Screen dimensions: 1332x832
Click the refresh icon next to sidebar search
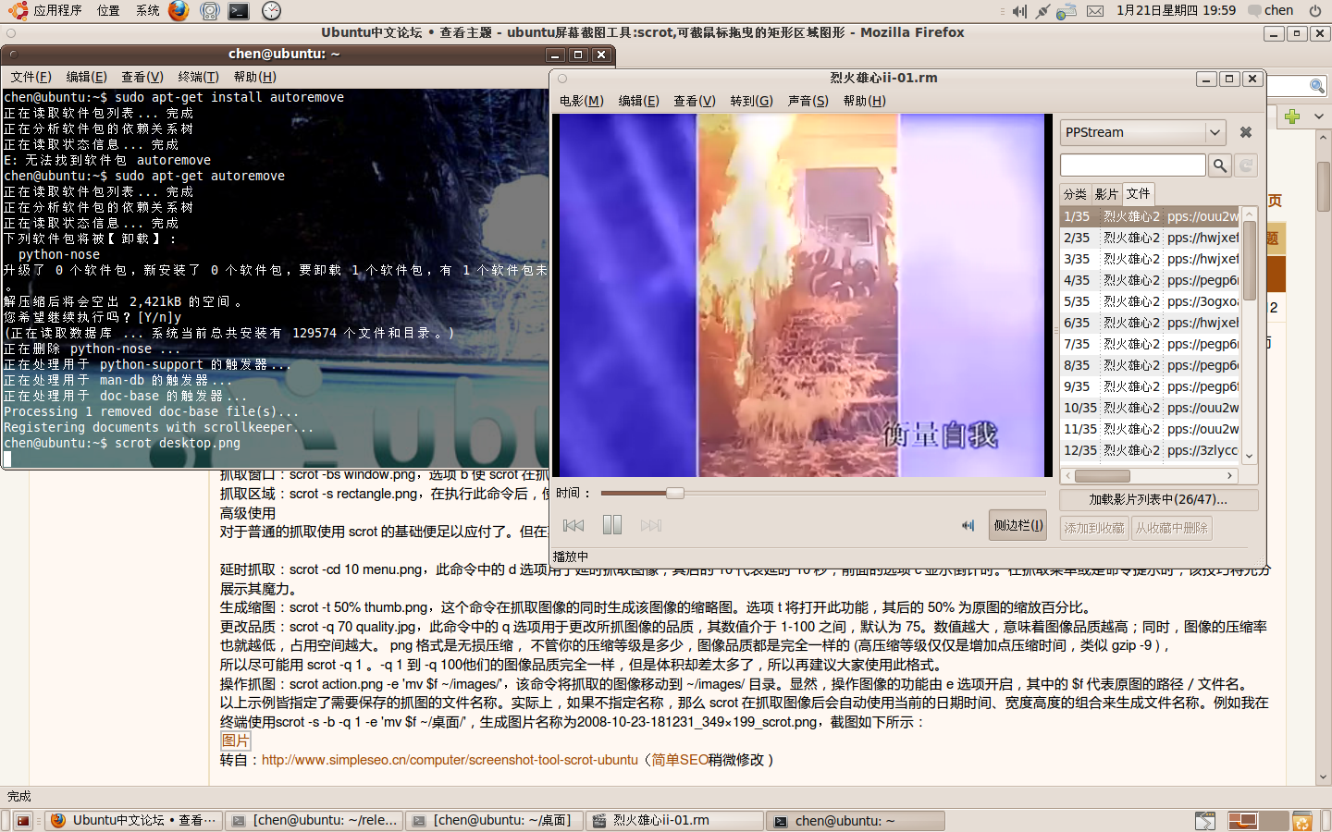click(1246, 165)
